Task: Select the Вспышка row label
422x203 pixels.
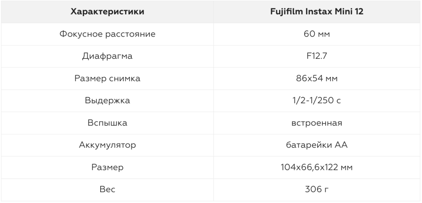Action: coord(107,123)
